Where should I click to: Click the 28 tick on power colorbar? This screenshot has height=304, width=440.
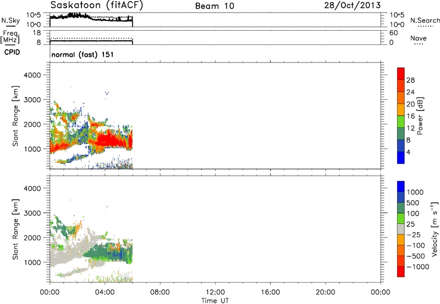click(x=410, y=80)
